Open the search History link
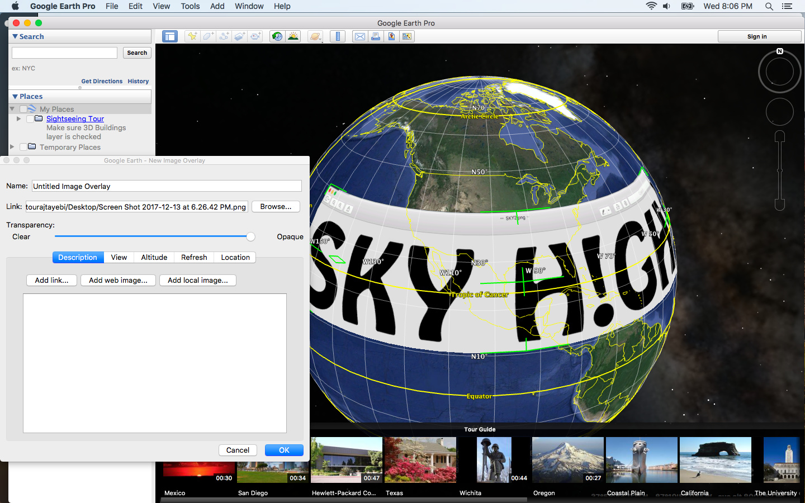The height and width of the screenshot is (503, 805). tap(138, 81)
